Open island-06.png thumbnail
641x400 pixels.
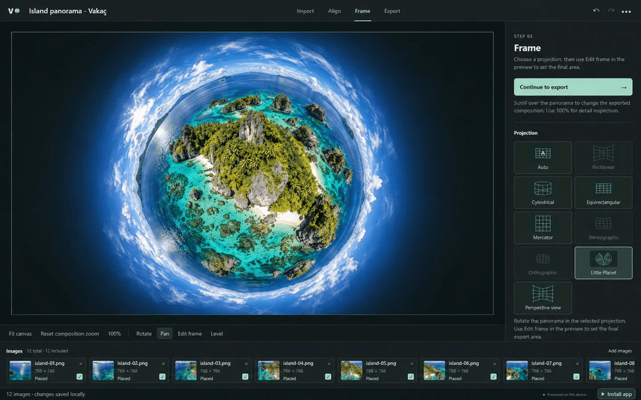[x=434, y=371]
